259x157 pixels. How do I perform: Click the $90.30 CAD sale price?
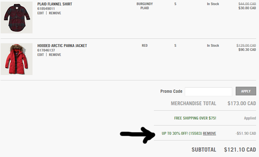[247, 50]
